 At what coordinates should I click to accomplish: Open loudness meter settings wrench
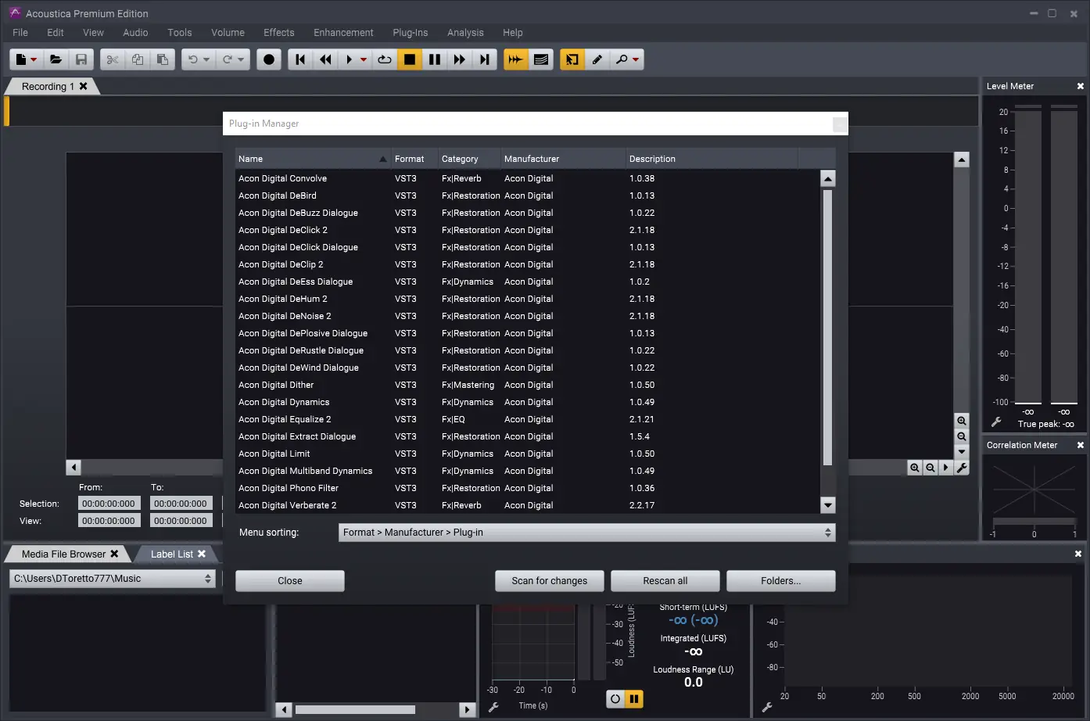pyautogui.click(x=493, y=707)
